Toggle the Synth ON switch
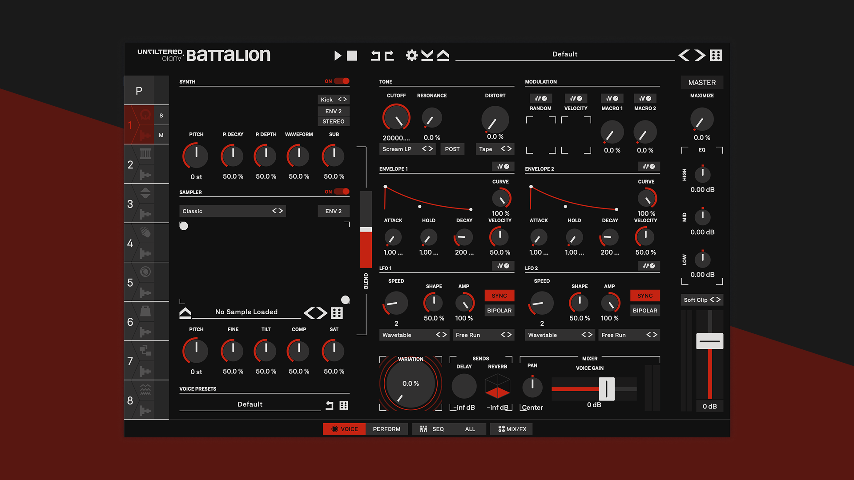854x480 pixels. (342, 81)
